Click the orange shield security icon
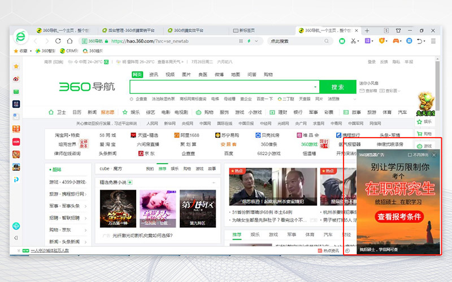 click(381, 41)
